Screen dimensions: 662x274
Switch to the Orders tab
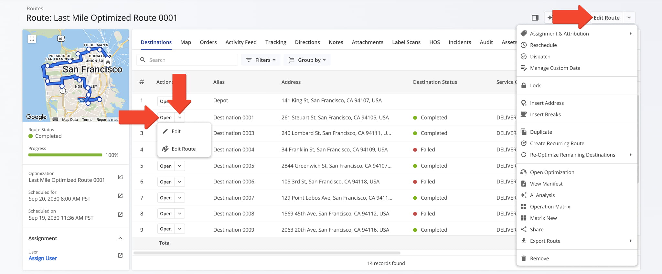point(208,42)
